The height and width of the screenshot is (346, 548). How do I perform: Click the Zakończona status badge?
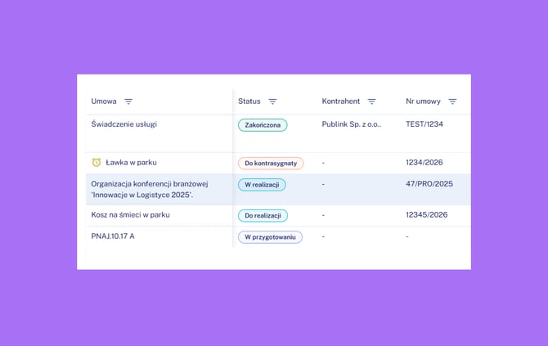(x=263, y=125)
